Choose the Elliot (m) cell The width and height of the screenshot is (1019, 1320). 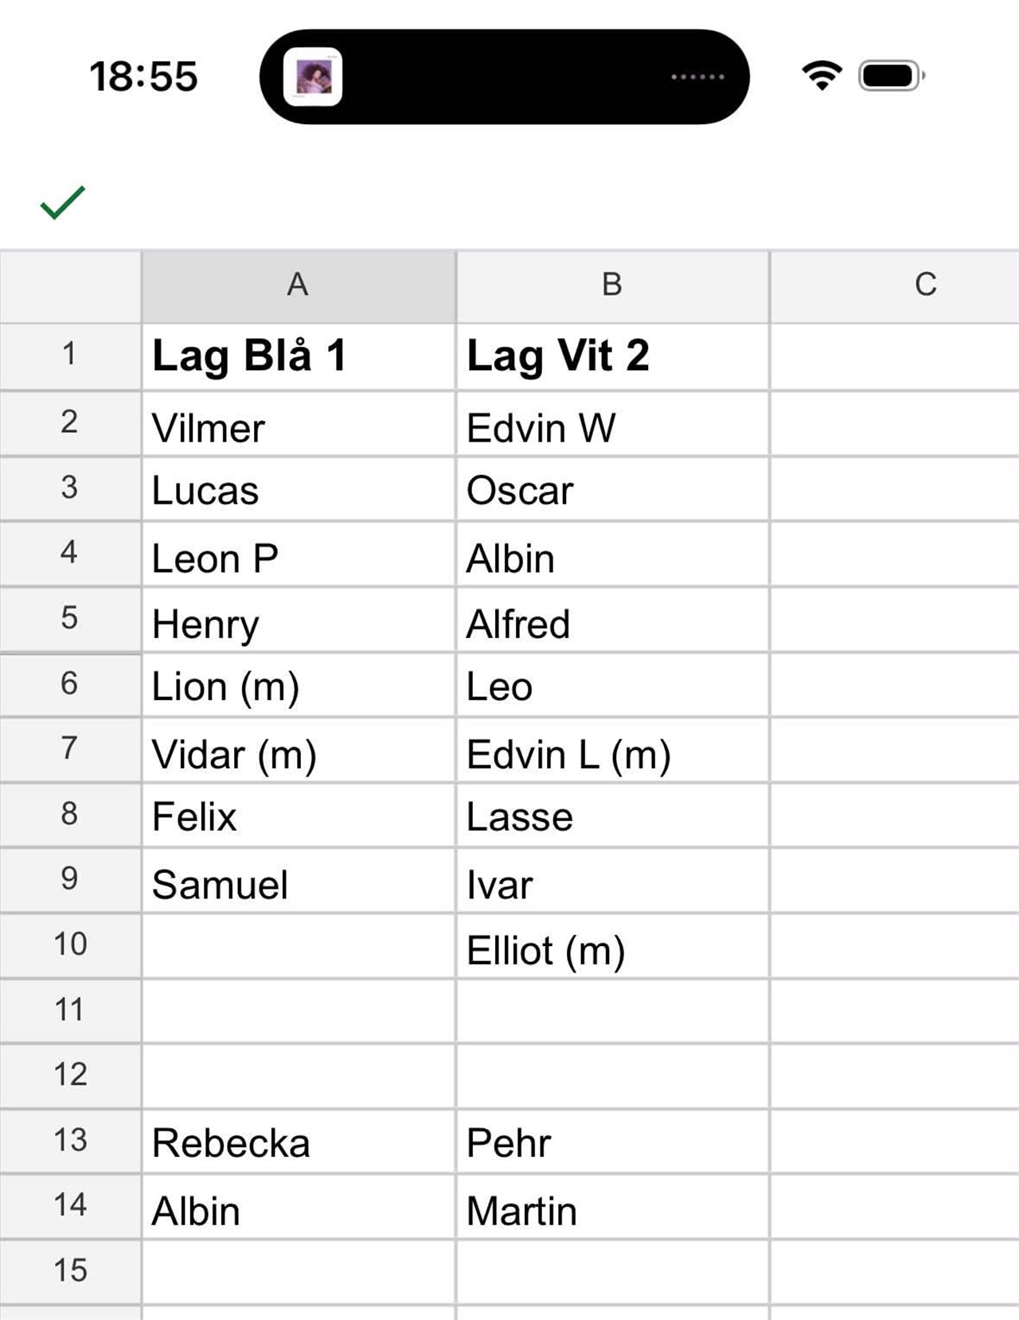coord(612,945)
